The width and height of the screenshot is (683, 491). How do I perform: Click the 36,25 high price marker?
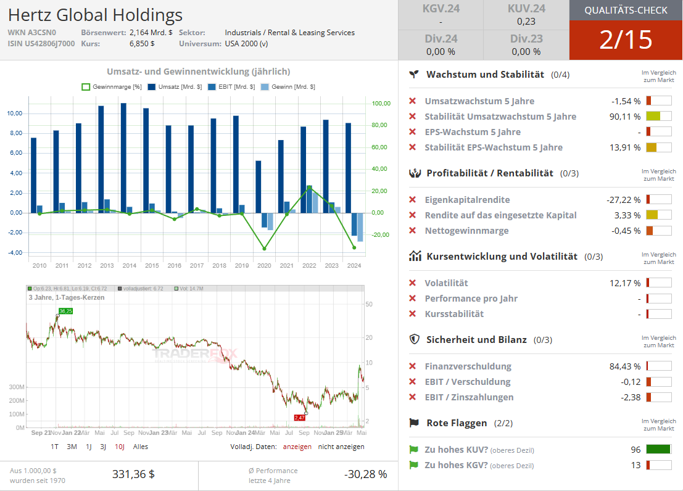(x=66, y=311)
